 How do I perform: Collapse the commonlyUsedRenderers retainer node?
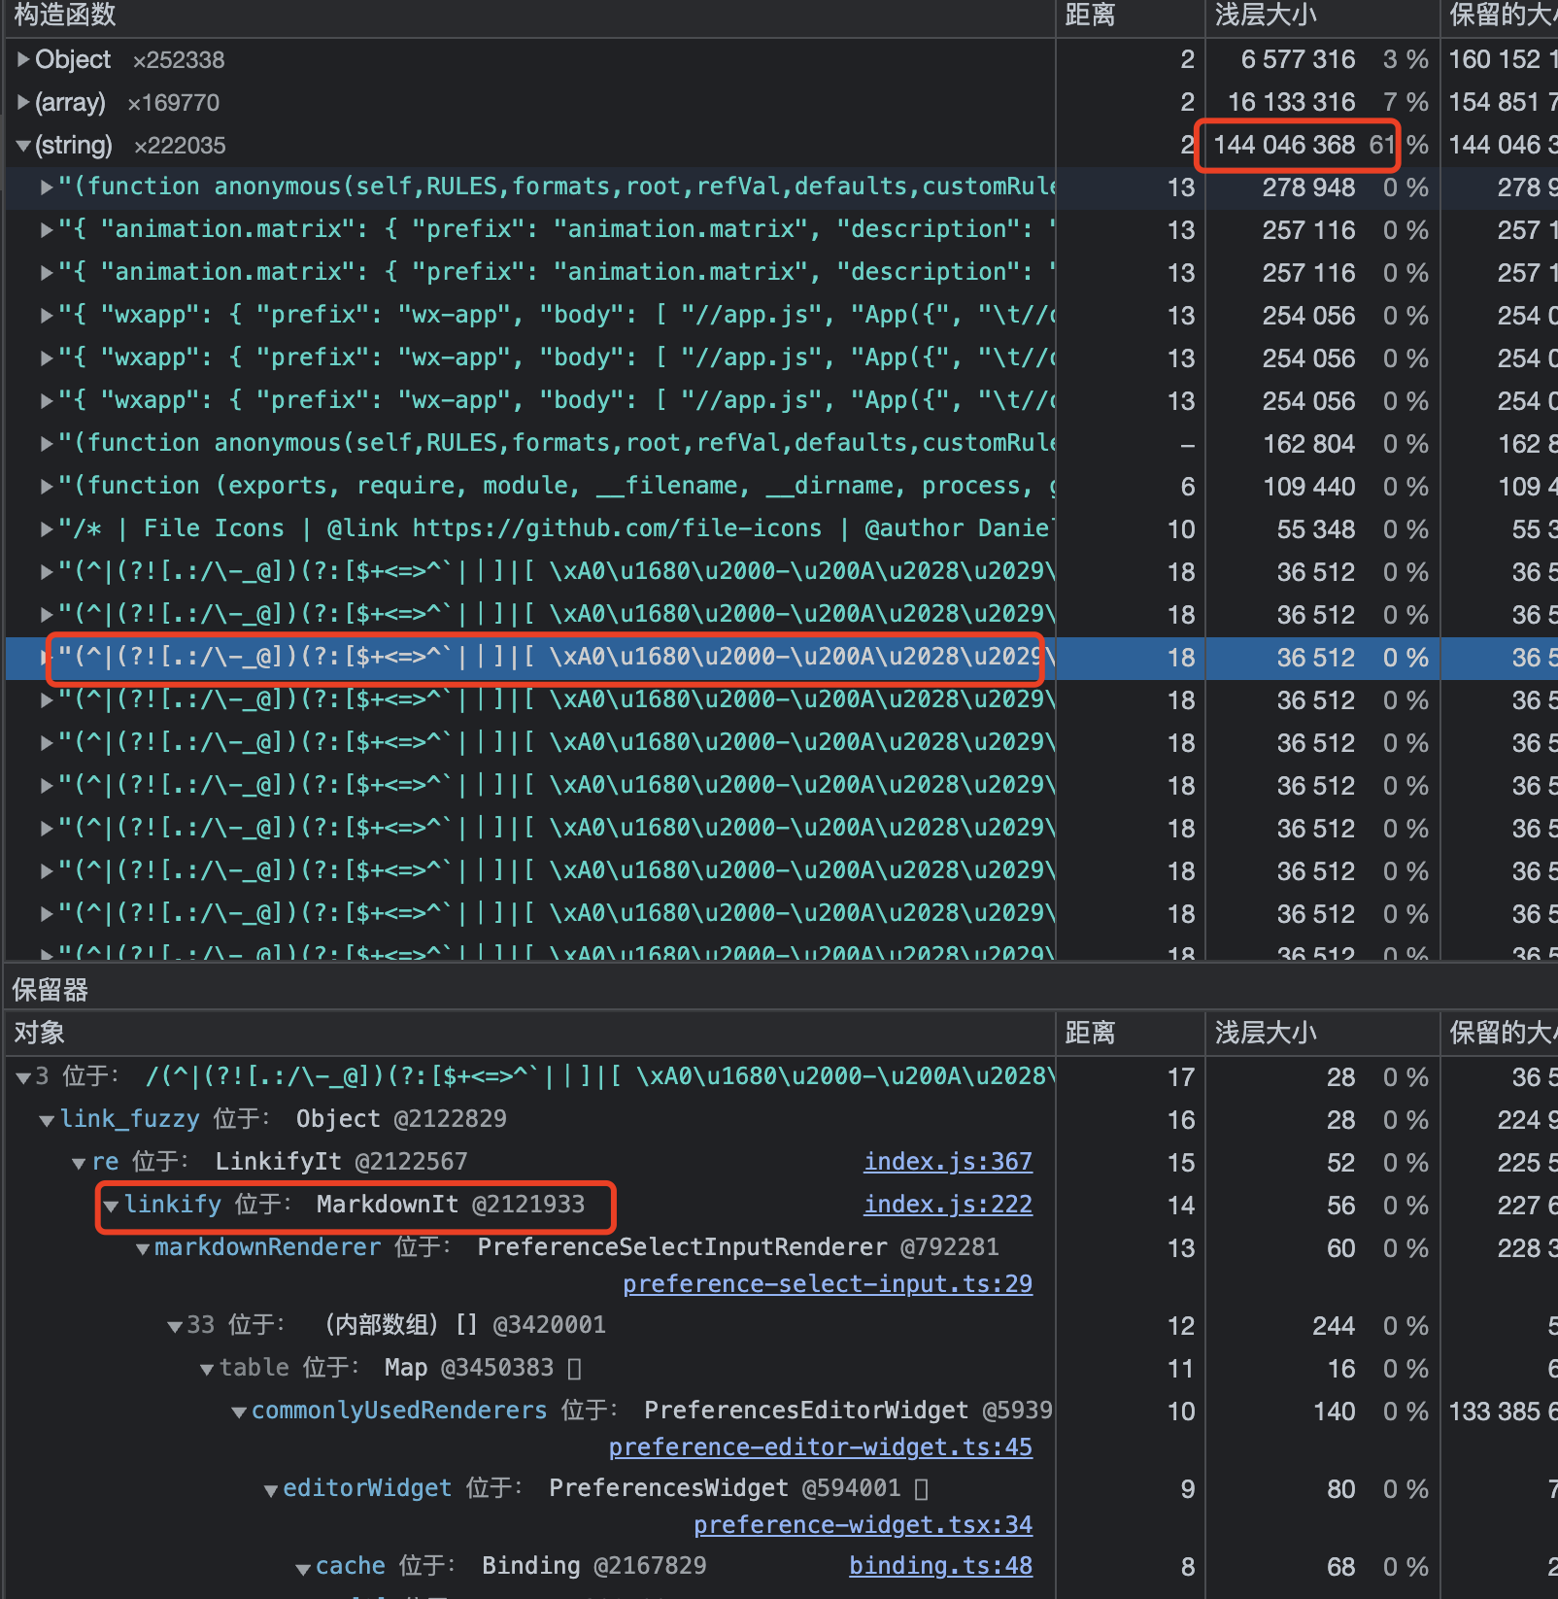pyautogui.click(x=238, y=1411)
